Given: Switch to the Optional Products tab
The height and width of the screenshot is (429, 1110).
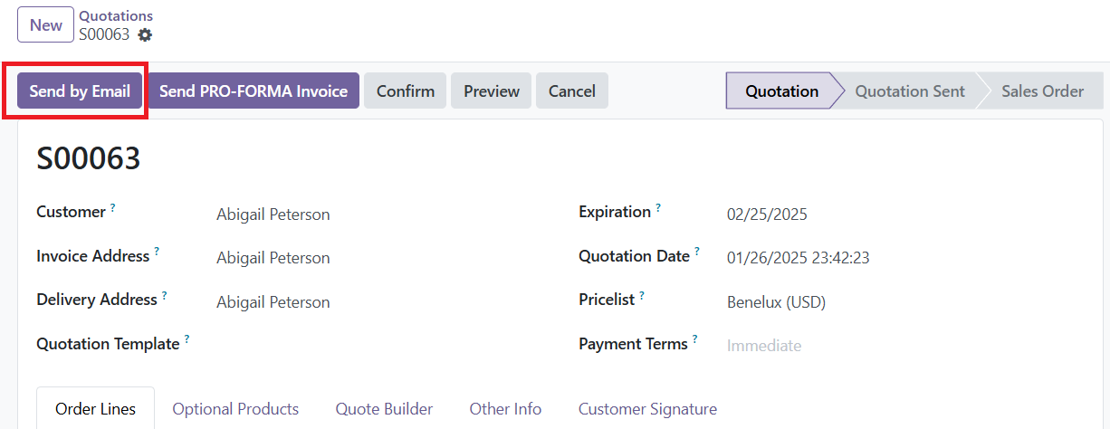Looking at the screenshot, I should tap(235, 409).
